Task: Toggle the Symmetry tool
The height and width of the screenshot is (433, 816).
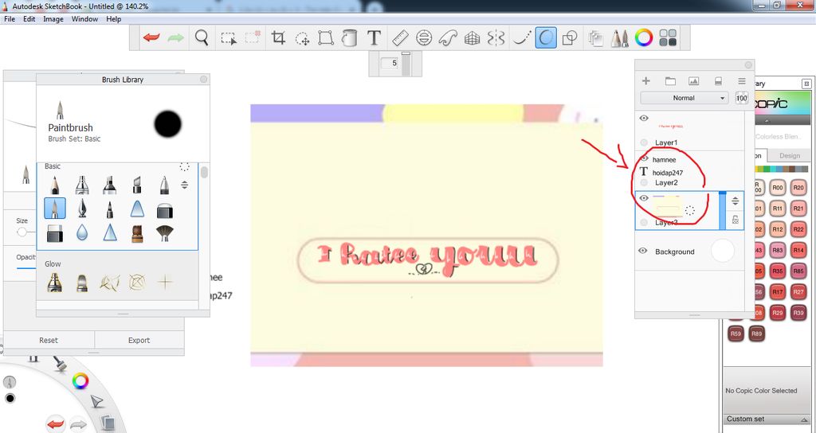Action: pyautogui.click(x=496, y=38)
